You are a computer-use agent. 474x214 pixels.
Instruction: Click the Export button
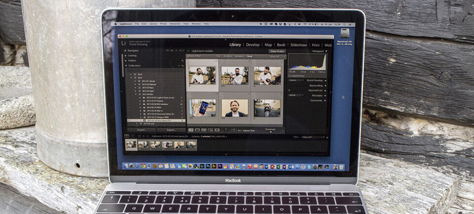[171, 130]
